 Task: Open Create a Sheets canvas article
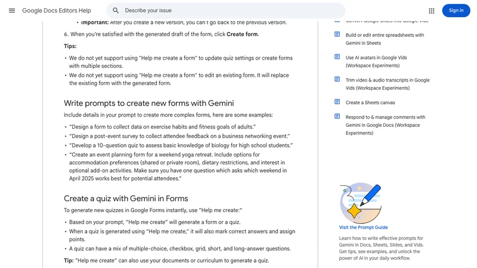pos(370,102)
